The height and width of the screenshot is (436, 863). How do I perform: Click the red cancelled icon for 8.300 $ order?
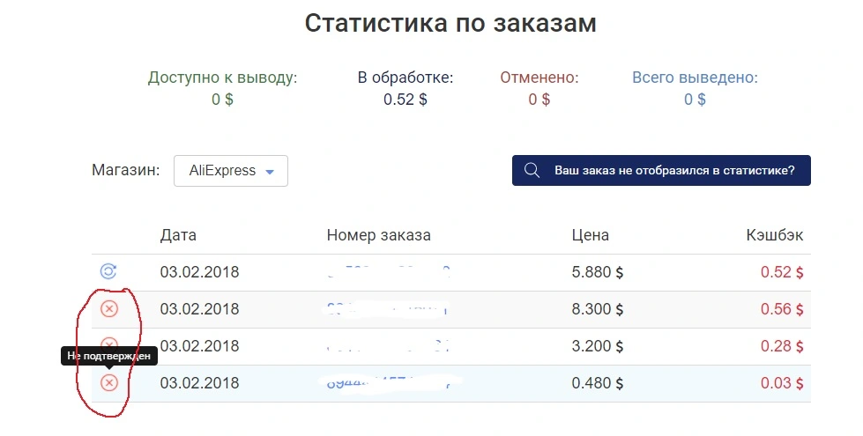(109, 309)
